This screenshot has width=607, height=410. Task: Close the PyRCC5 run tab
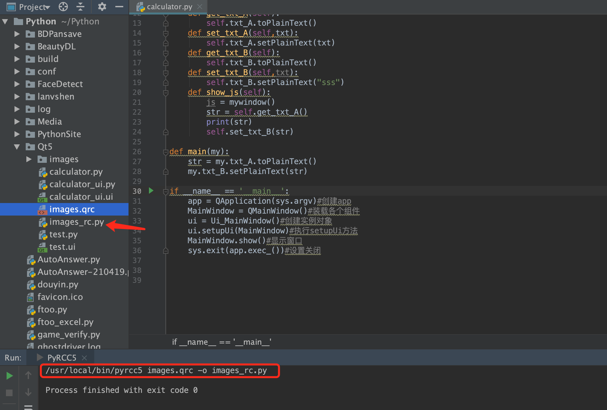(x=84, y=357)
